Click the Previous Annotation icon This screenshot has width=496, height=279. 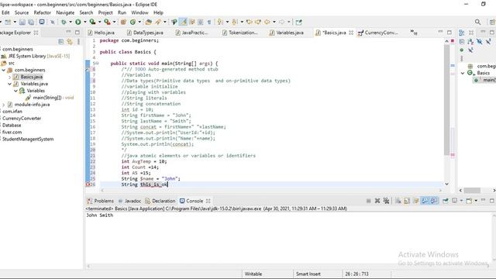coord(234,22)
